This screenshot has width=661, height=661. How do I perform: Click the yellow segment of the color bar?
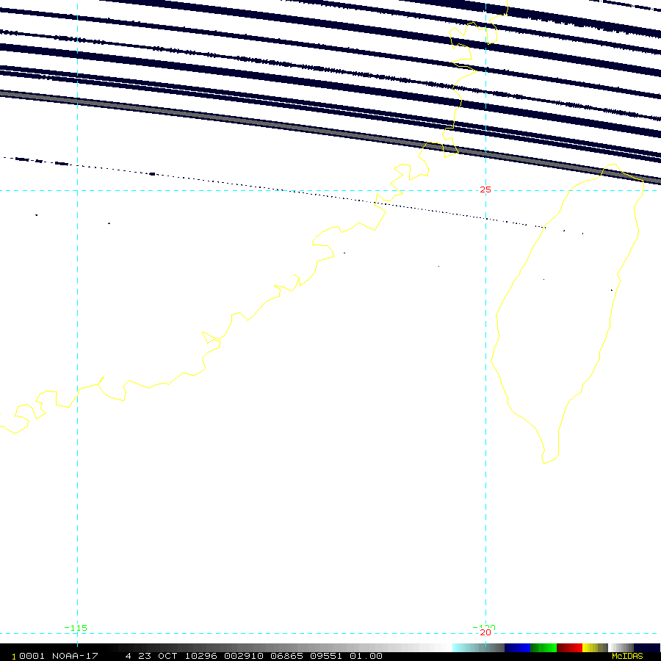coord(595,648)
